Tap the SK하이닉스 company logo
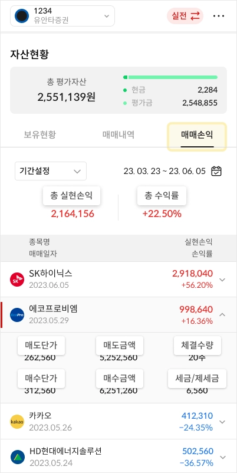This screenshot has width=237, height=473. (17, 280)
